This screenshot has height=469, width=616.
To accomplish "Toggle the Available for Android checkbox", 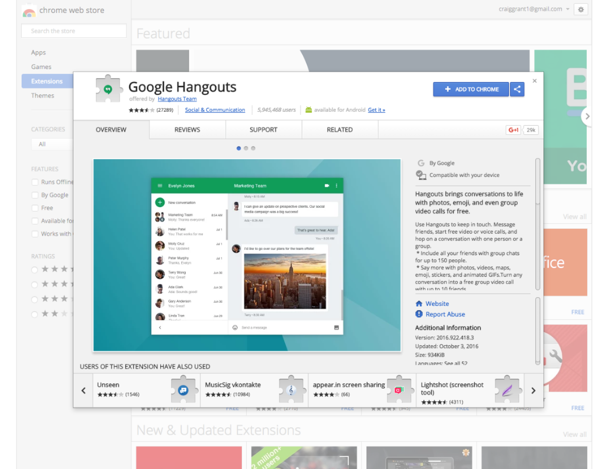I will pyautogui.click(x=35, y=221).
